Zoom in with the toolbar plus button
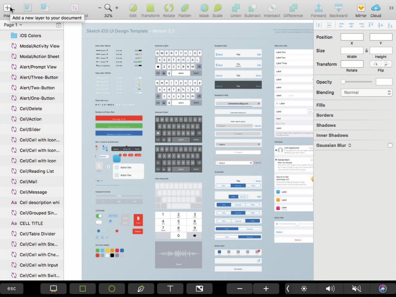This screenshot has height=297, width=396. click(x=117, y=8)
